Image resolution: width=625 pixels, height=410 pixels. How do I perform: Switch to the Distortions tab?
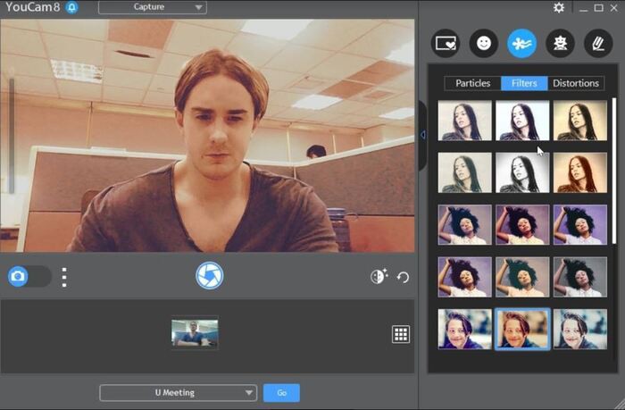click(x=576, y=83)
